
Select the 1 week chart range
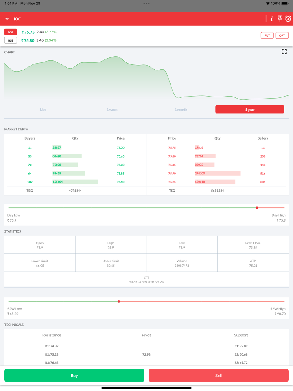(x=112, y=110)
